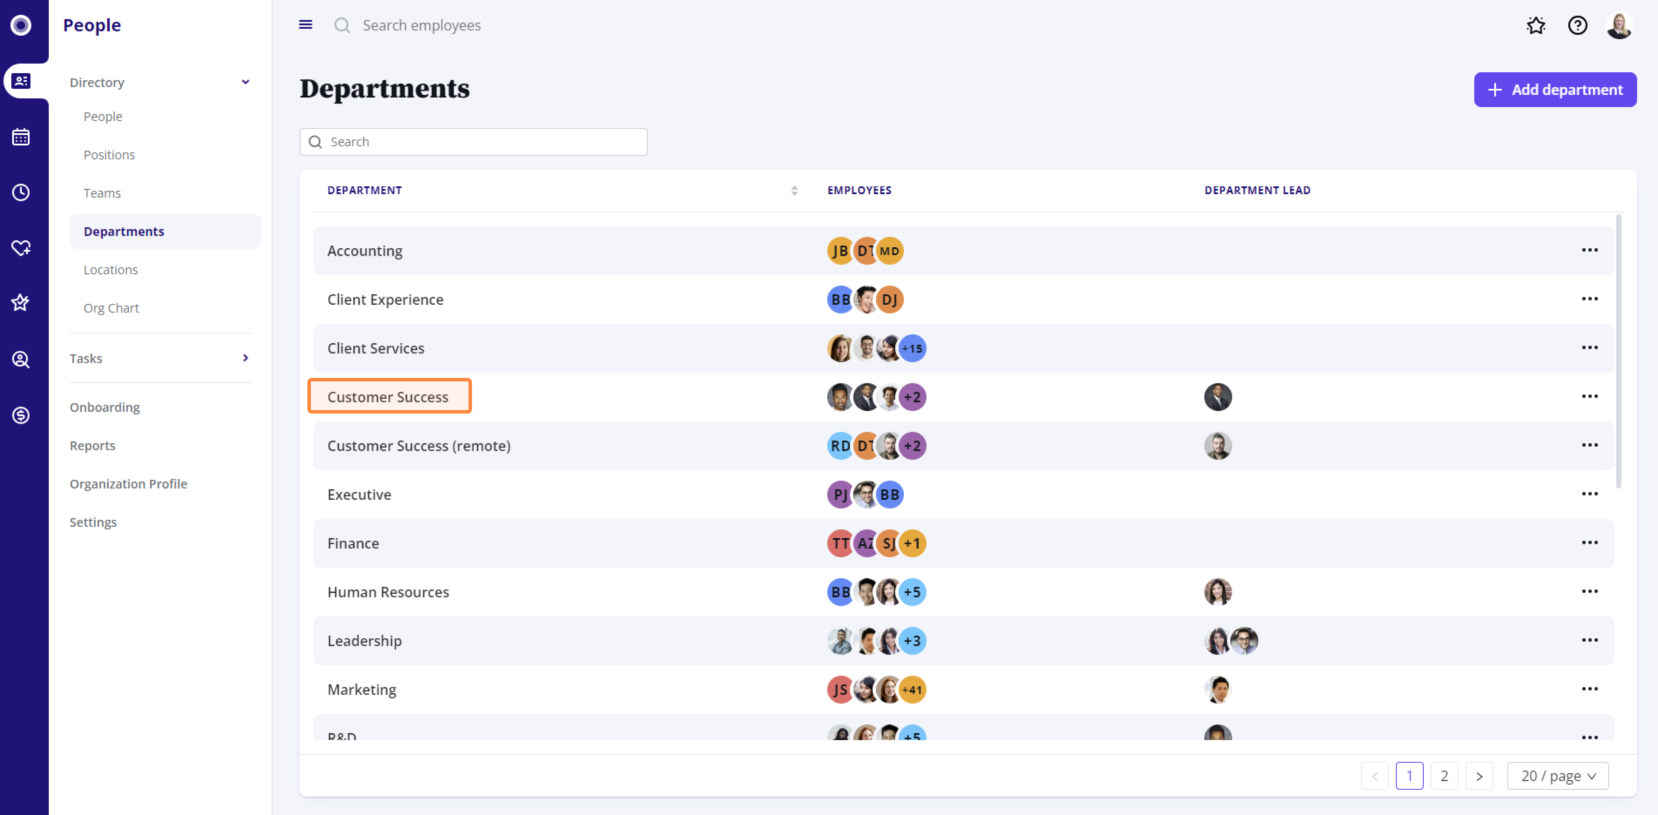Open more options for Accounting row
This screenshot has height=815, width=1658.
[1589, 250]
